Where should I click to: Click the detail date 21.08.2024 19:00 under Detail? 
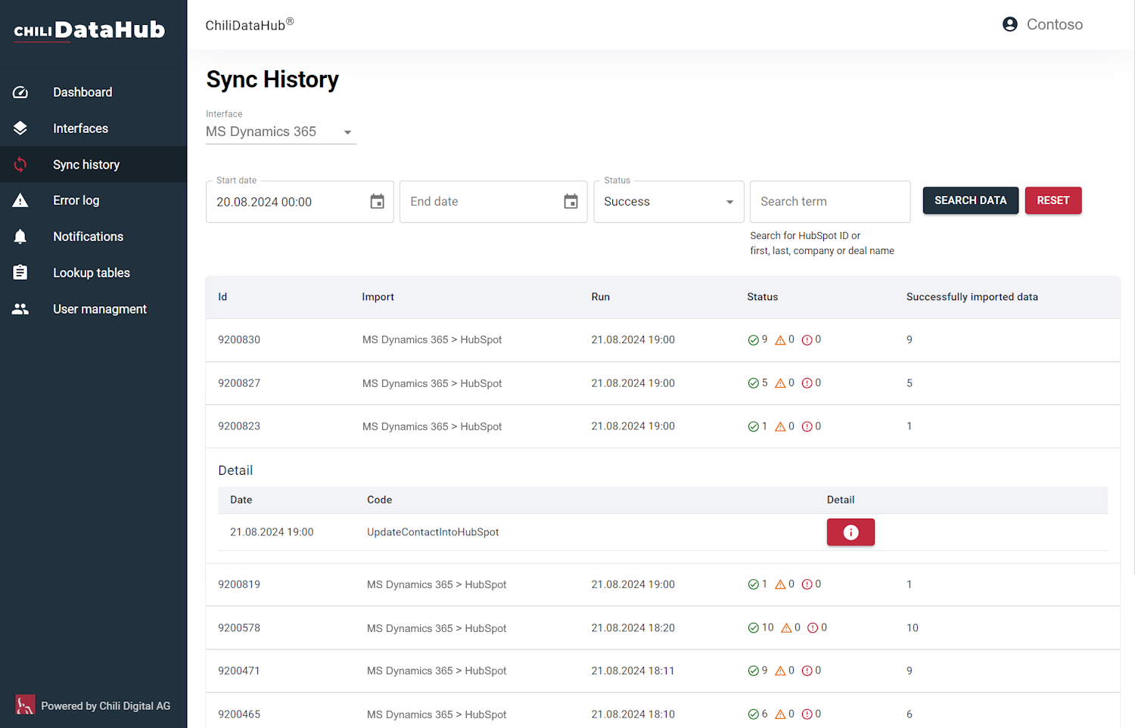coord(272,532)
